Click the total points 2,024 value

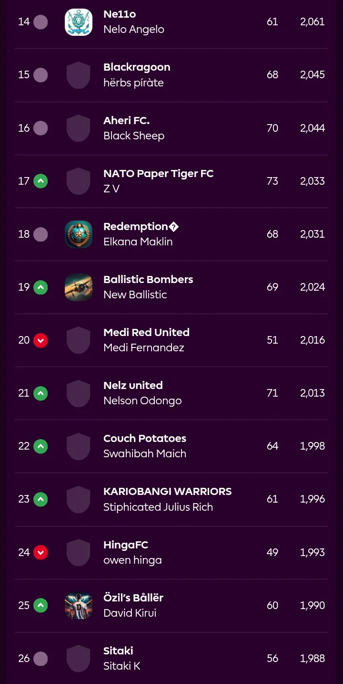click(x=313, y=287)
